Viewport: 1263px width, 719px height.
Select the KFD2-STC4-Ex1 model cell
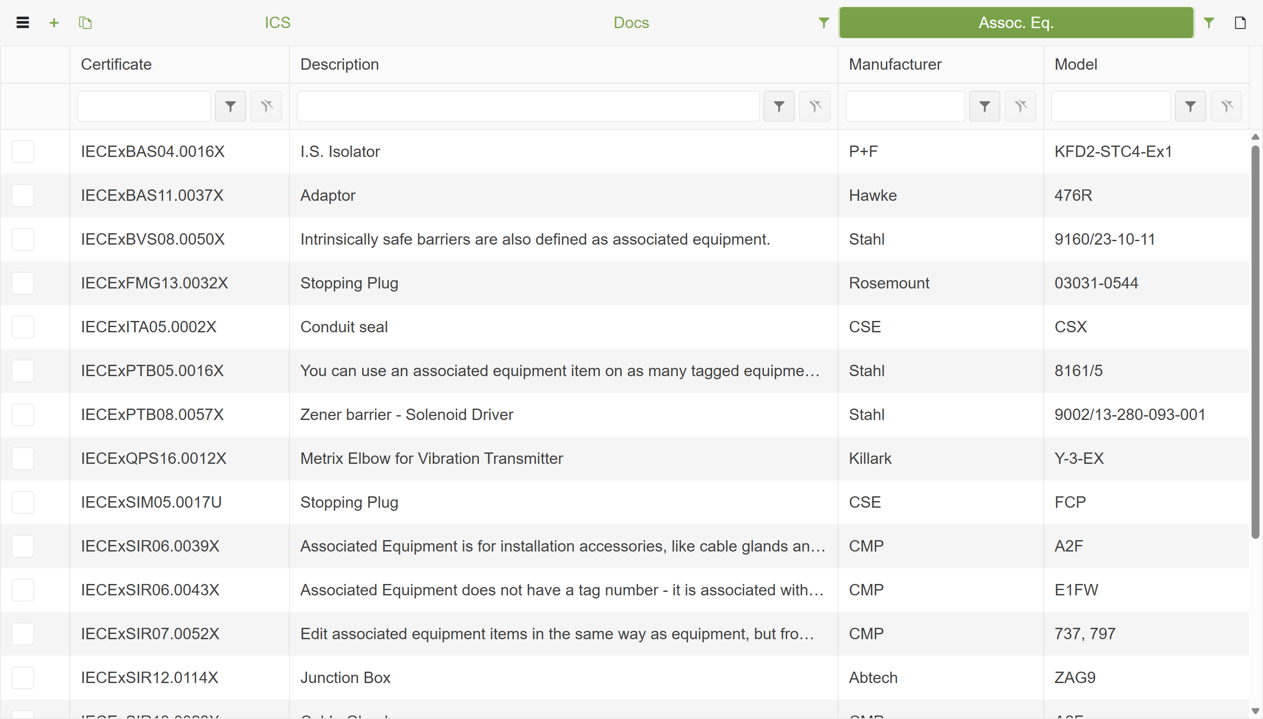(1146, 152)
